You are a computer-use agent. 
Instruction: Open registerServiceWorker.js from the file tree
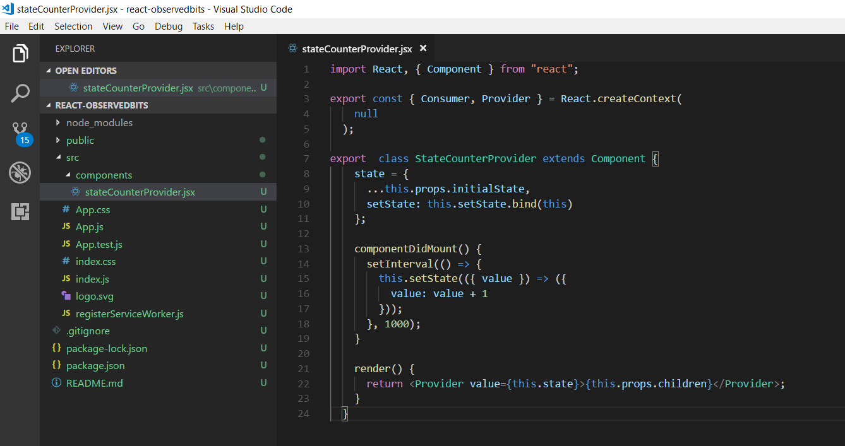coord(129,314)
